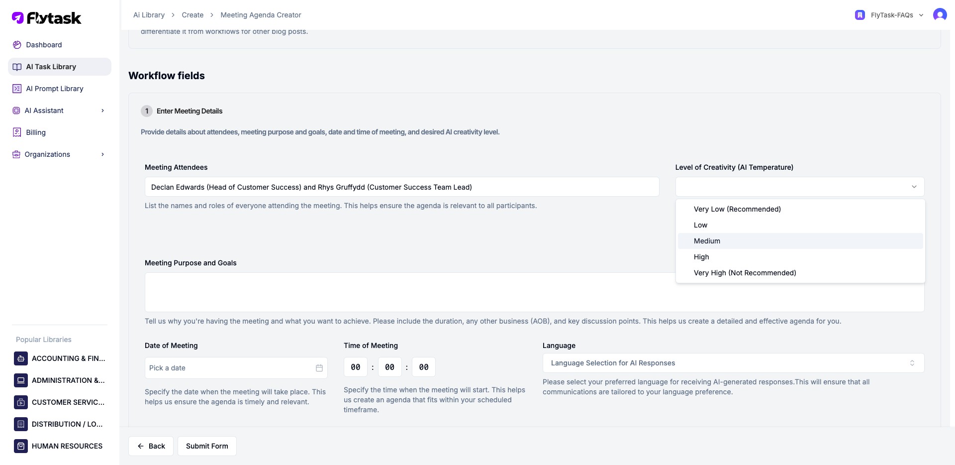
Task: Expand AI Assistant submenu chevron
Action: coord(102,111)
